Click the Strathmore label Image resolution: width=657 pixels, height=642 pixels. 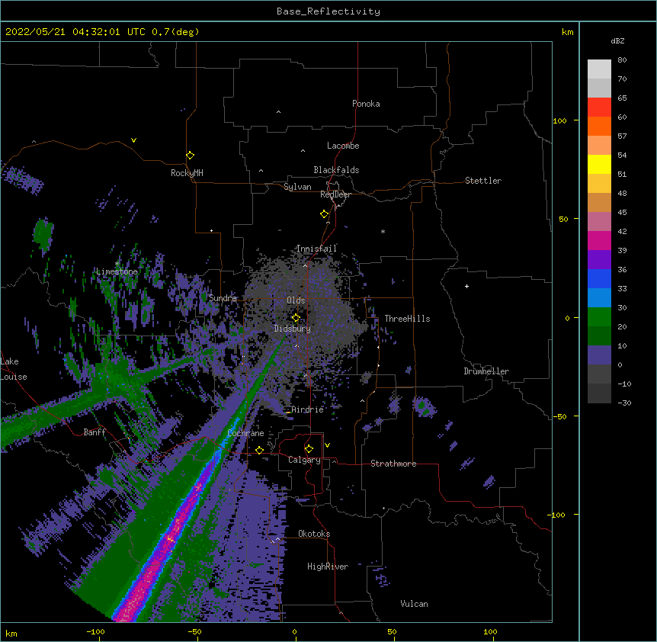point(393,464)
